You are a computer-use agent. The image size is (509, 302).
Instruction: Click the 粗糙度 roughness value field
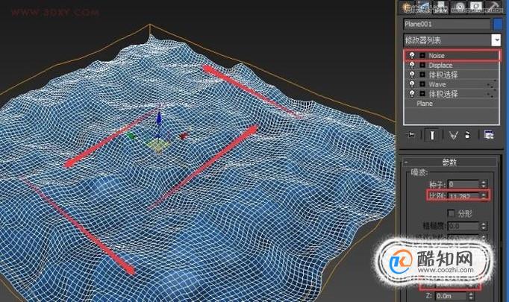pos(463,226)
